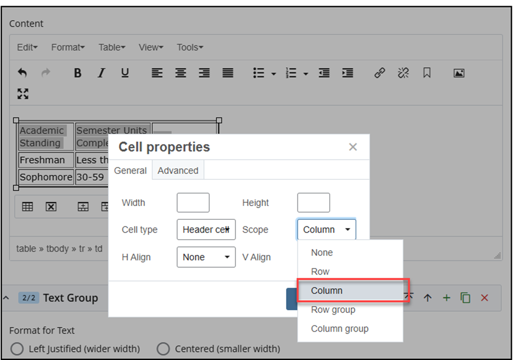The width and height of the screenshot is (518, 360).
Task: Toggle Bold formatting
Action: pos(78,73)
